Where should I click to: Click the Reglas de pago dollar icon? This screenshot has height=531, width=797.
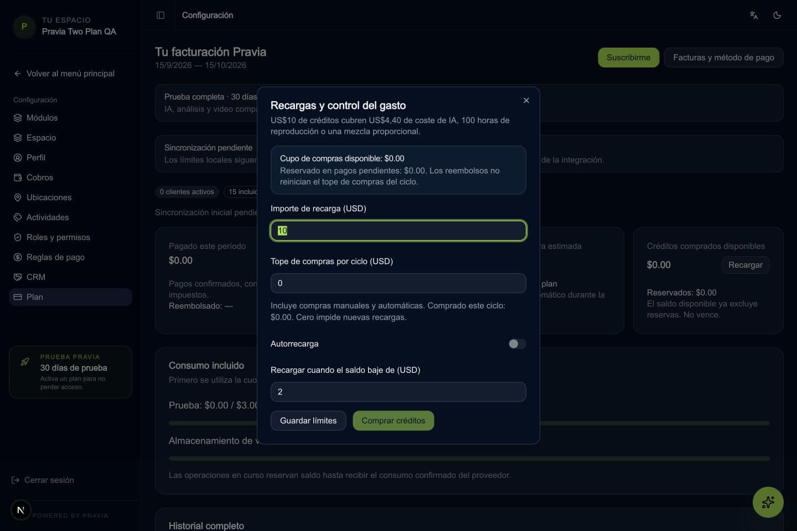click(x=18, y=257)
